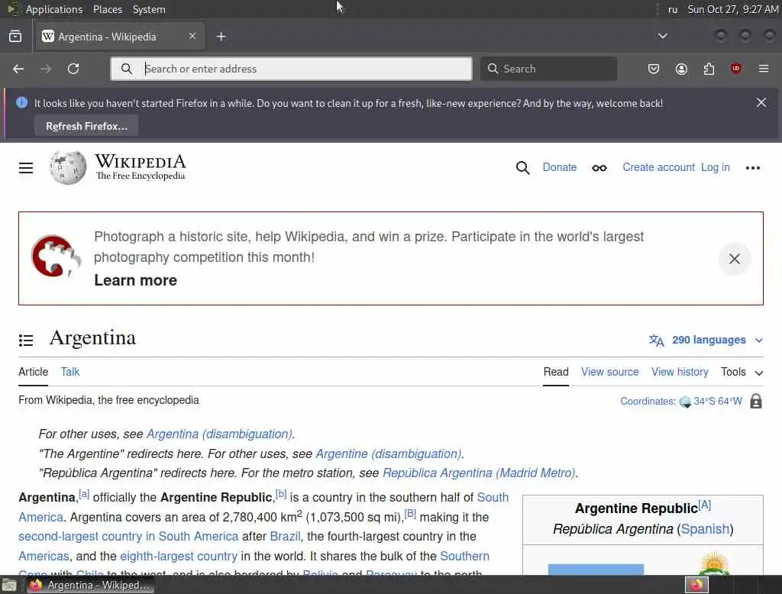Open the Places menu

(107, 9)
